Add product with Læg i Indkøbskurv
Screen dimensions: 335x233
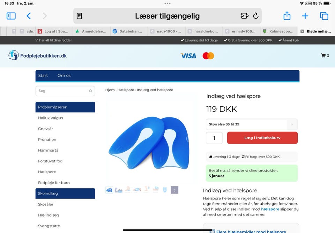tap(262, 138)
